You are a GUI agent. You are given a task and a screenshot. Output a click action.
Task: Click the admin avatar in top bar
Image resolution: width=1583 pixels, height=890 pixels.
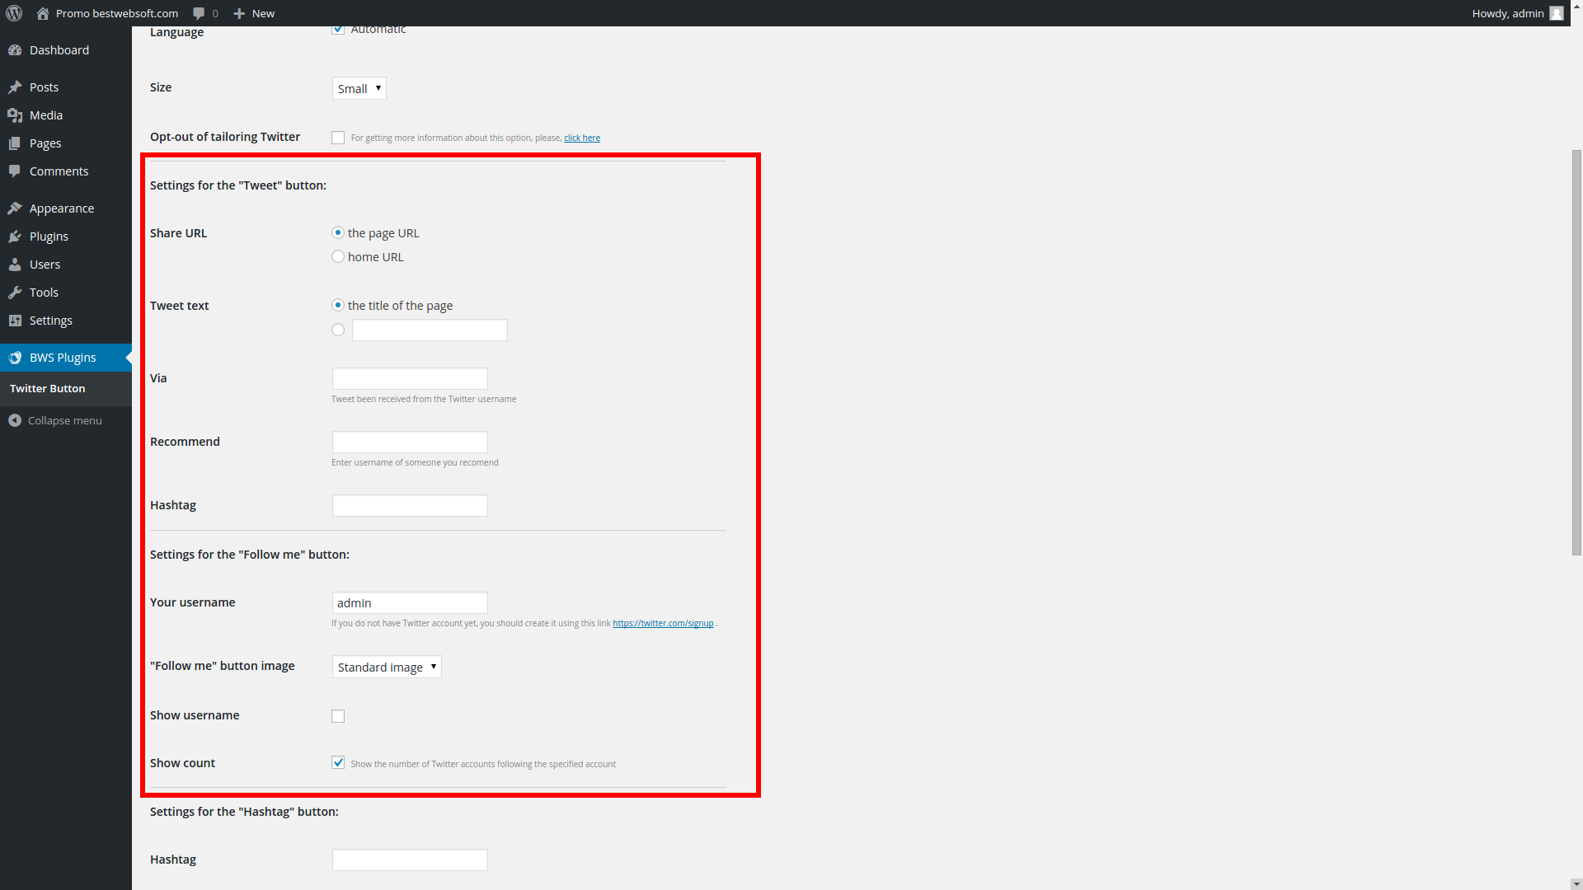(x=1557, y=13)
